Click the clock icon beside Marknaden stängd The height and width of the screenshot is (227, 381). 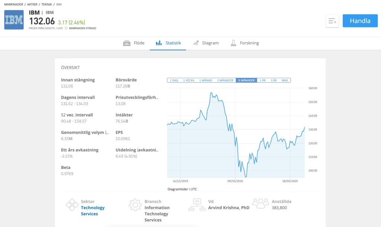[x=66, y=28]
